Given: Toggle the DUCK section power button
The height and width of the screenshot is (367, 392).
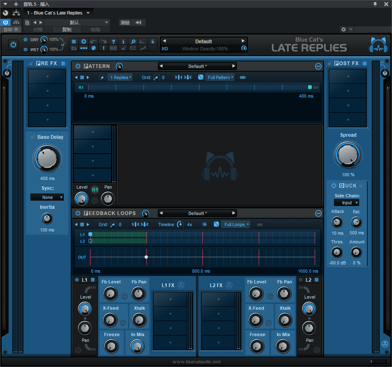Looking at the screenshot, I should [x=334, y=185].
